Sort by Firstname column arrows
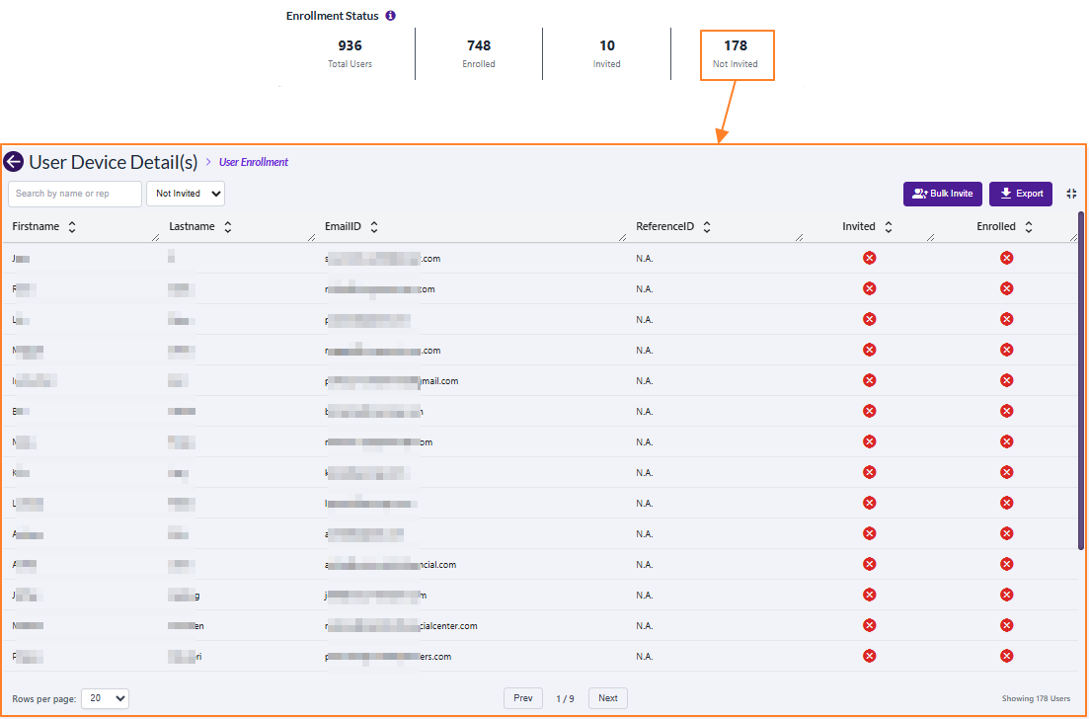 (72, 227)
